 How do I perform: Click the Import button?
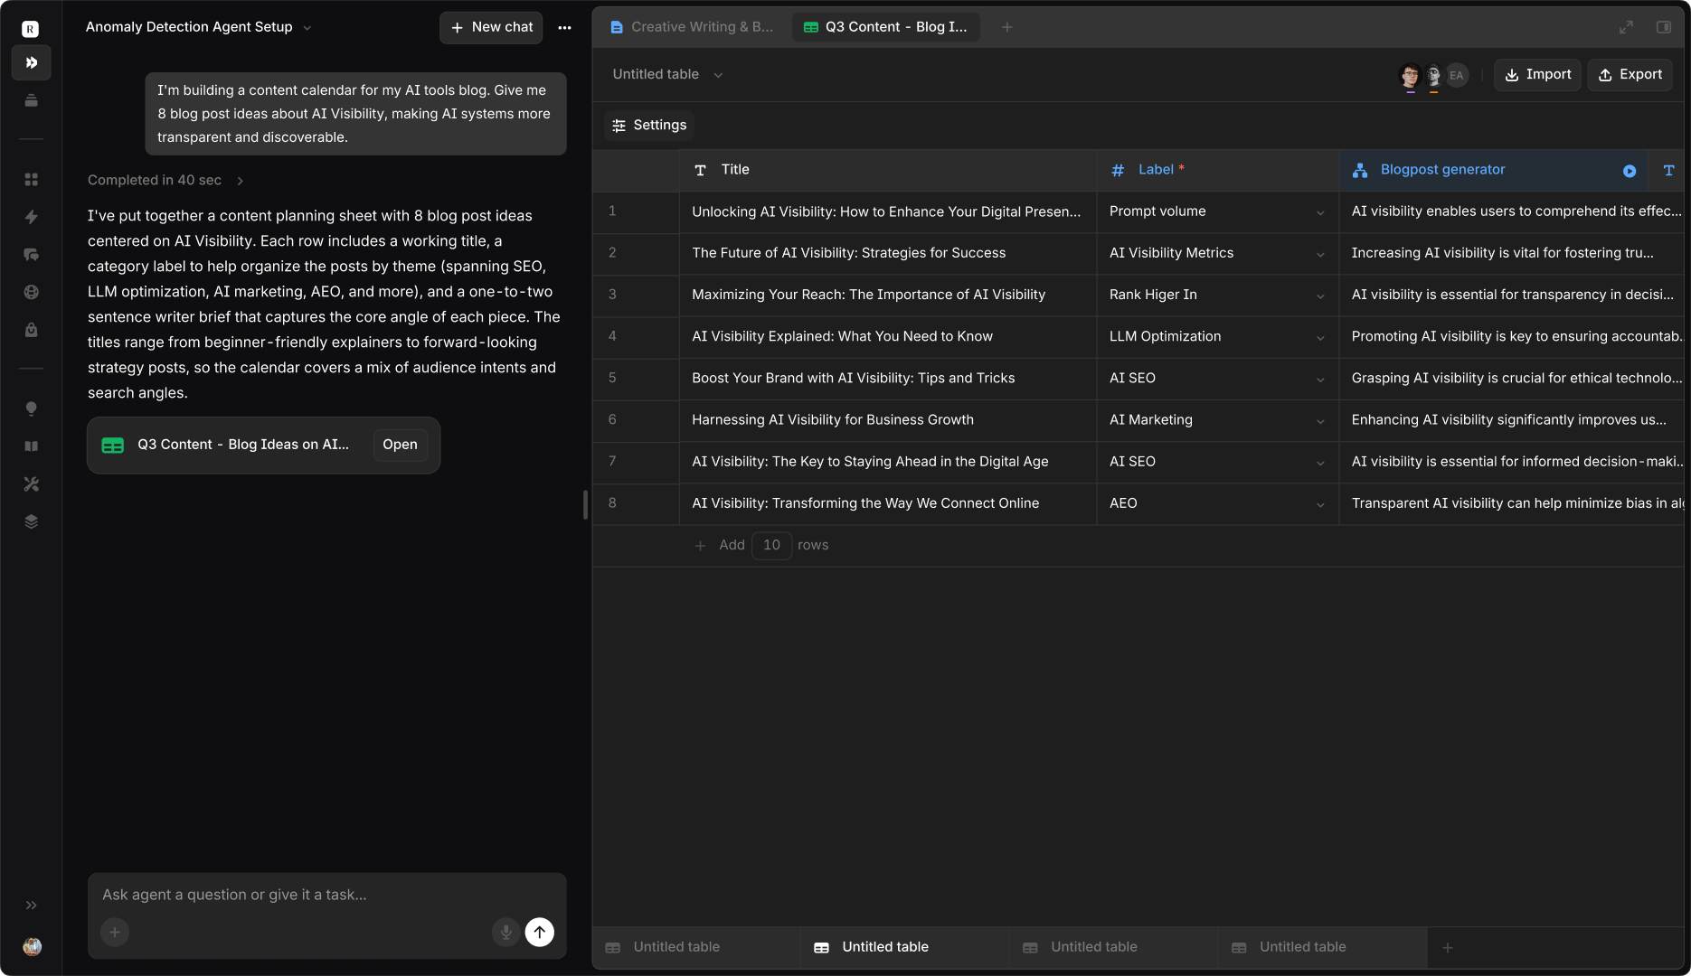click(x=1537, y=74)
